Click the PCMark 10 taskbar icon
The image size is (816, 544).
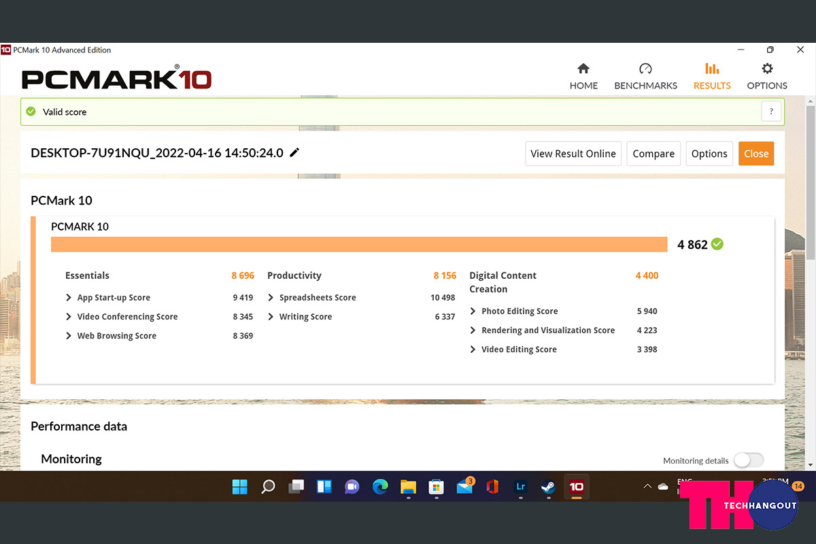click(577, 487)
